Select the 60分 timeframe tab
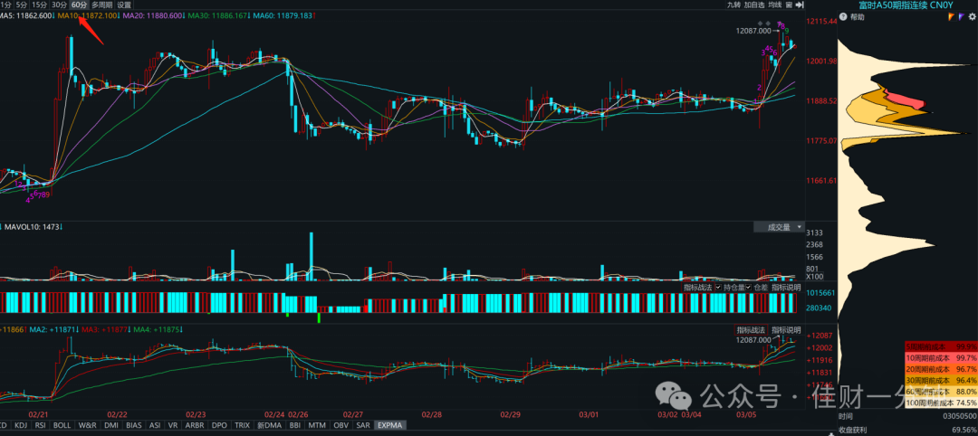The height and width of the screenshot is (436, 978). coord(79,5)
